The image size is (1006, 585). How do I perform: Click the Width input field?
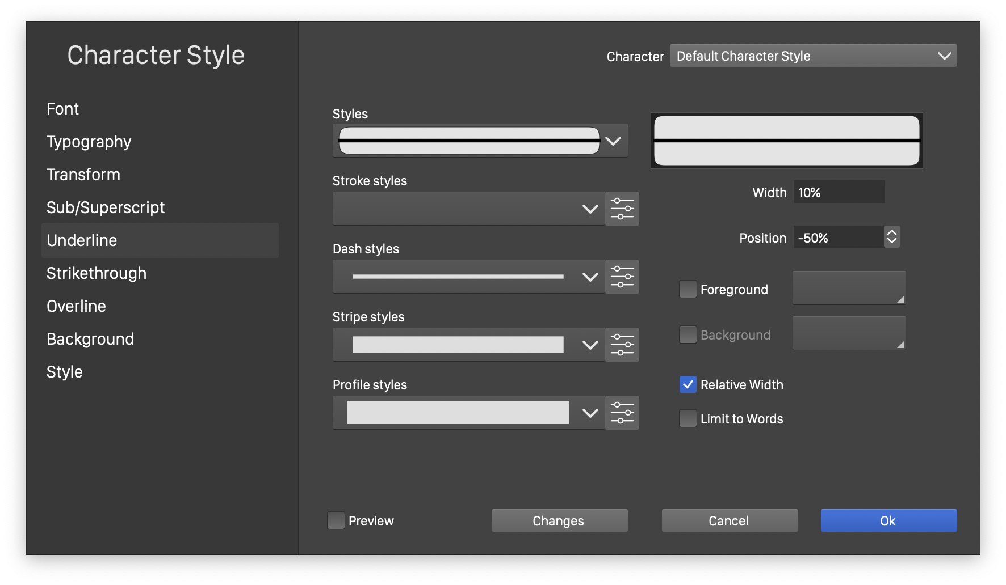point(838,192)
